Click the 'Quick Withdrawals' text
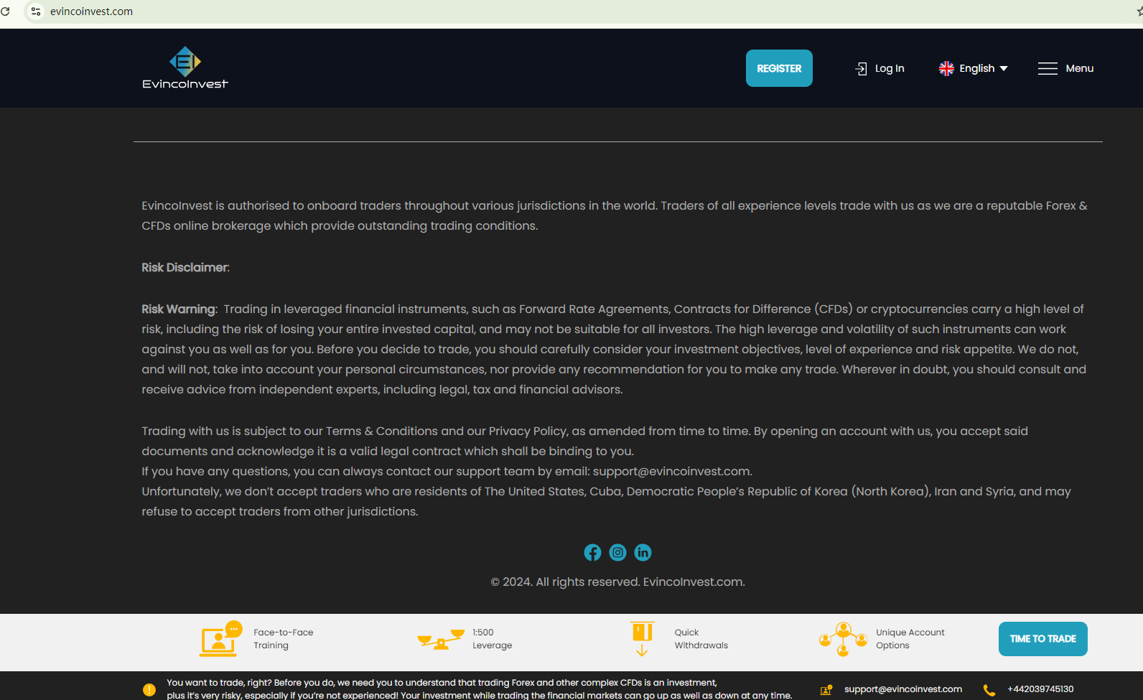Viewport: 1143px width, 700px height. click(x=701, y=639)
